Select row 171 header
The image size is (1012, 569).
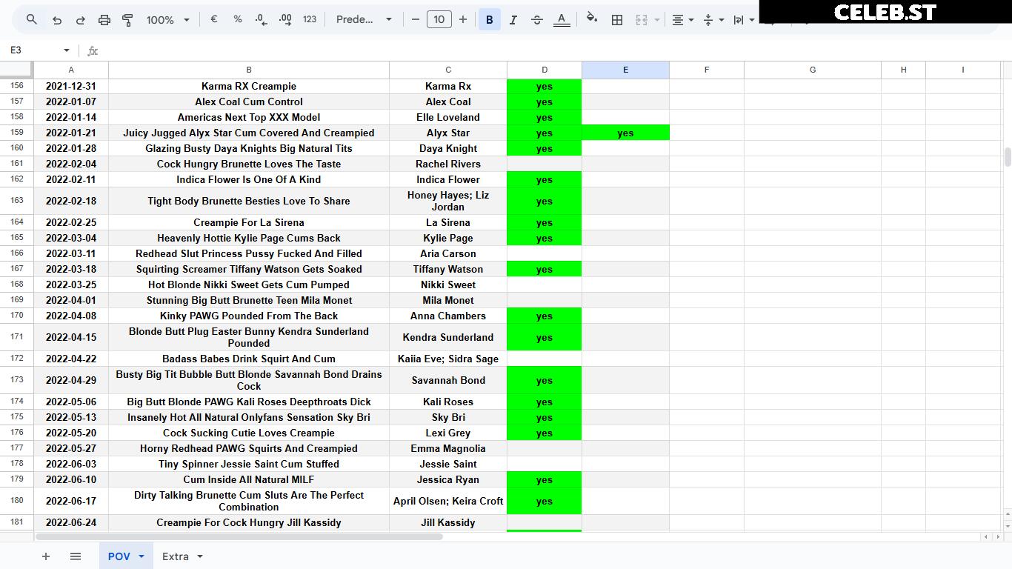point(16,337)
